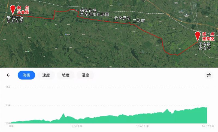Show the 温度 temperature tab
Screen dimensions: 218x132
click(x=85, y=75)
